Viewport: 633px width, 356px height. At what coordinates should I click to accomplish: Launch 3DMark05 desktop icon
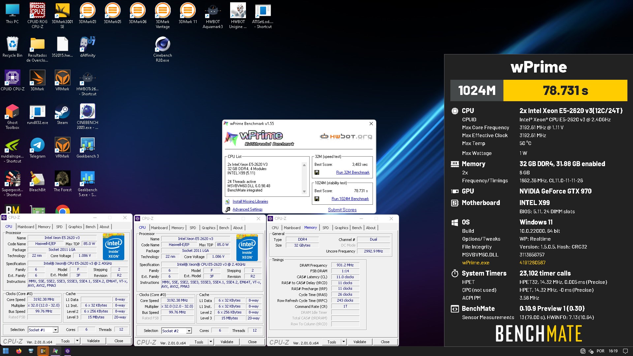coord(112,13)
